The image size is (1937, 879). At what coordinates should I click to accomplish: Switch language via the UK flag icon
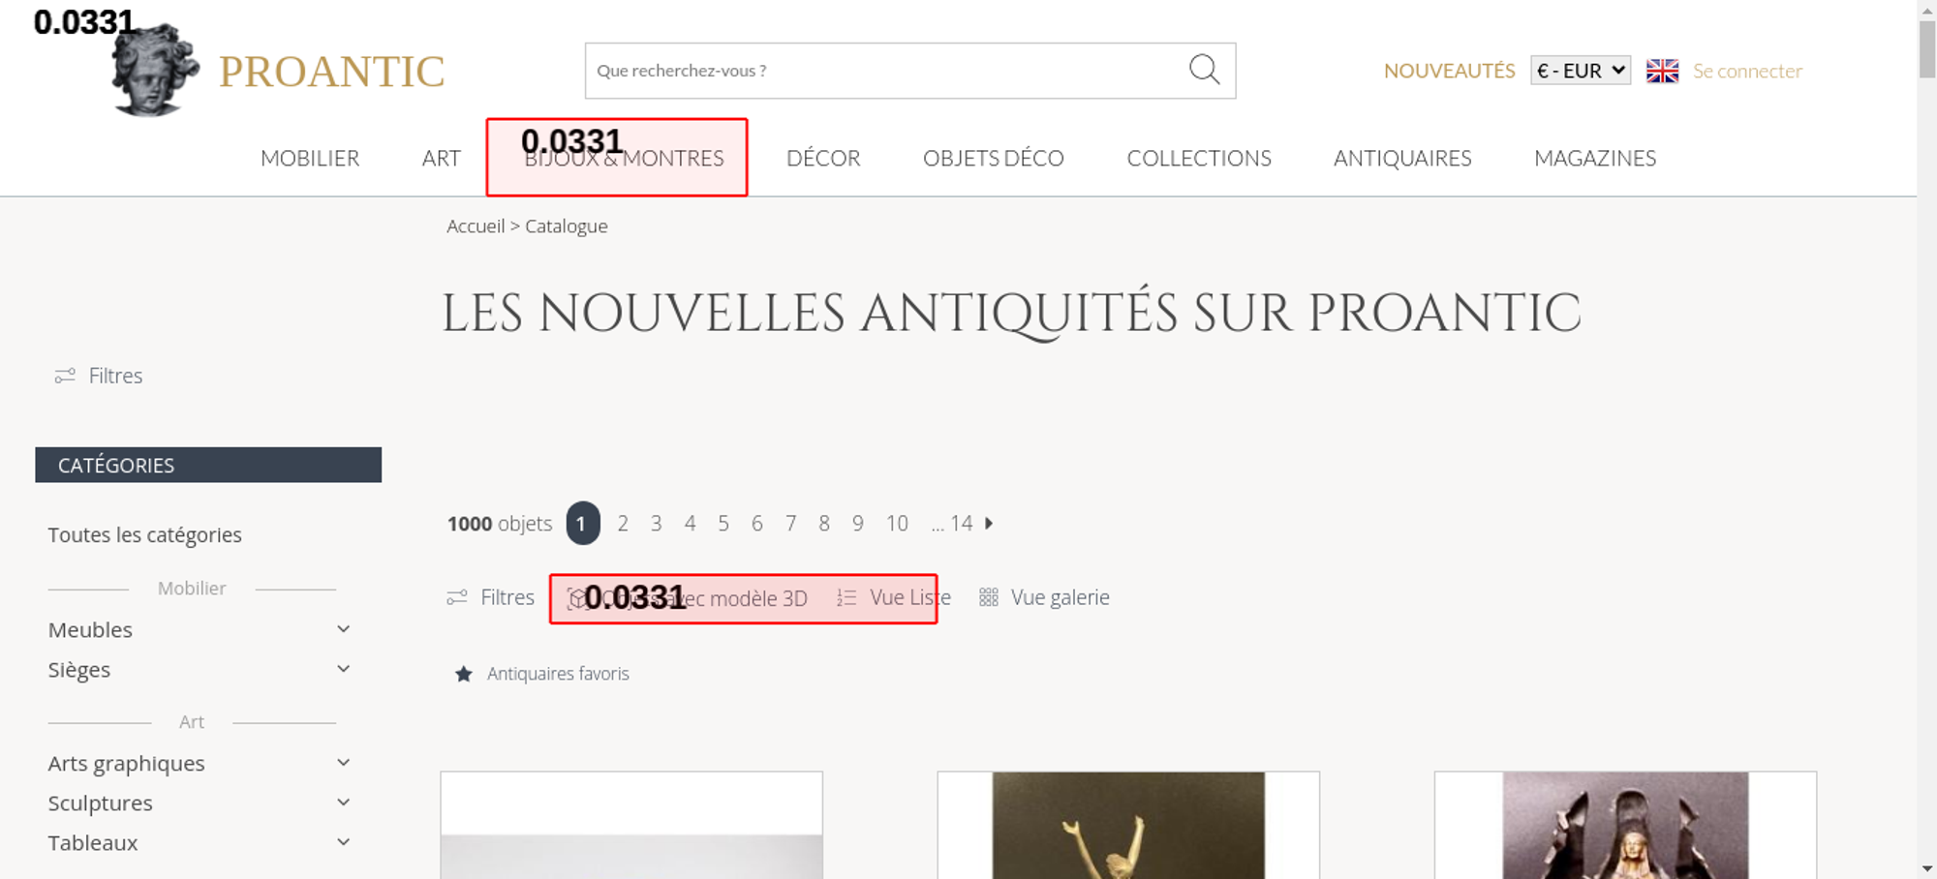(x=1662, y=71)
